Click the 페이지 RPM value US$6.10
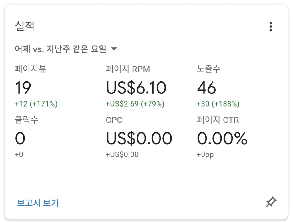293x223 pixels. [136, 88]
